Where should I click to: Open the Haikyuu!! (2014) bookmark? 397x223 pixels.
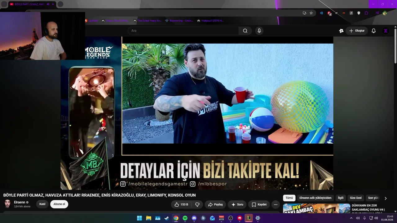(210, 21)
